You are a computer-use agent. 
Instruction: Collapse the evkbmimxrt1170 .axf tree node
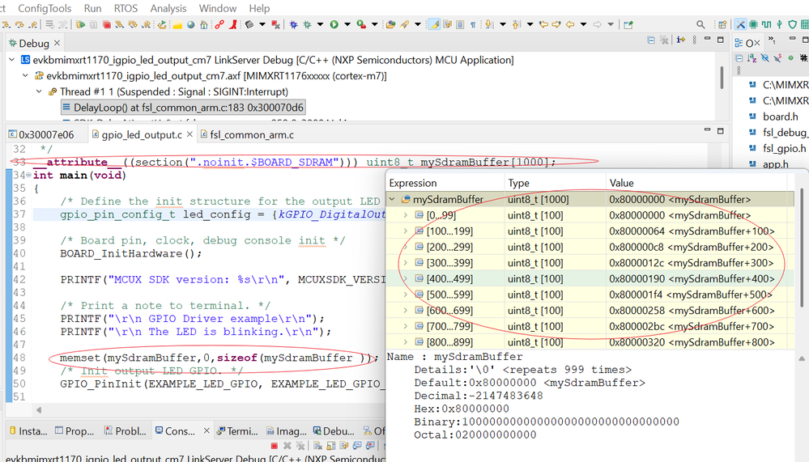pos(25,76)
